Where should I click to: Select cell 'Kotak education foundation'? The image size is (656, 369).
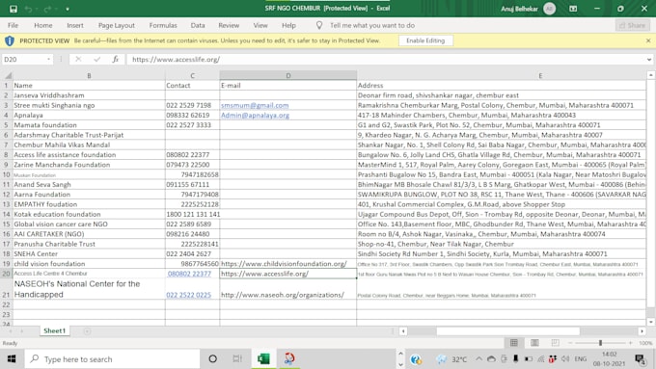(x=89, y=215)
